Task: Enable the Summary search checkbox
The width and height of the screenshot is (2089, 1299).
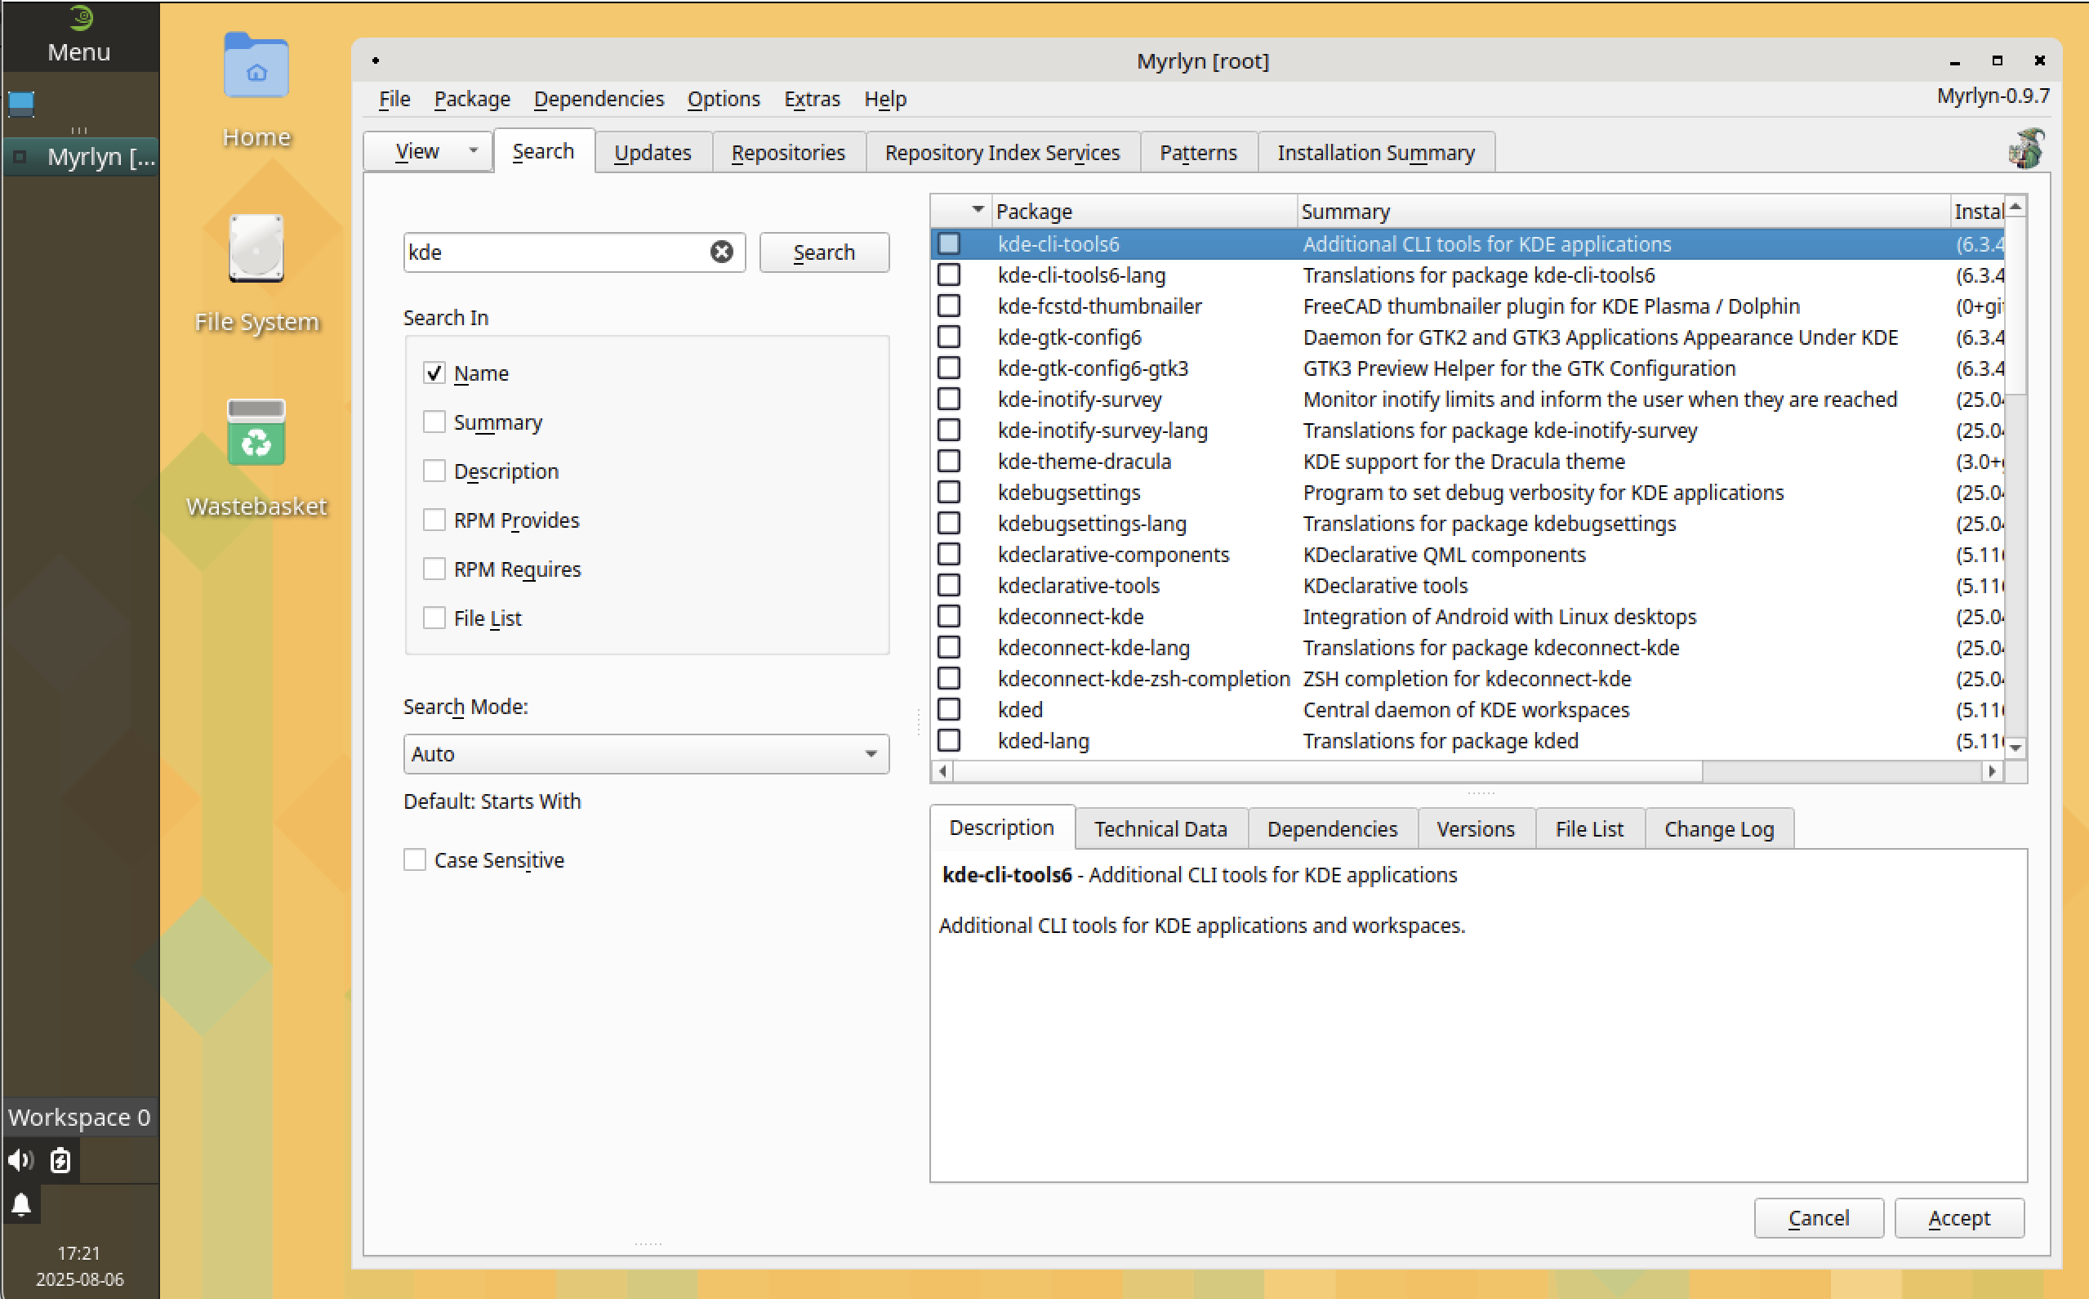Action: [x=434, y=422]
